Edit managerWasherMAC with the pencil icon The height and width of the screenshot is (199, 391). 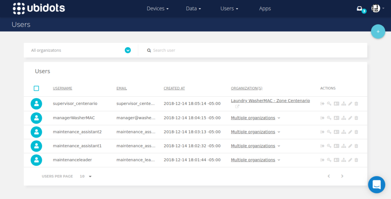[x=350, y=118]
